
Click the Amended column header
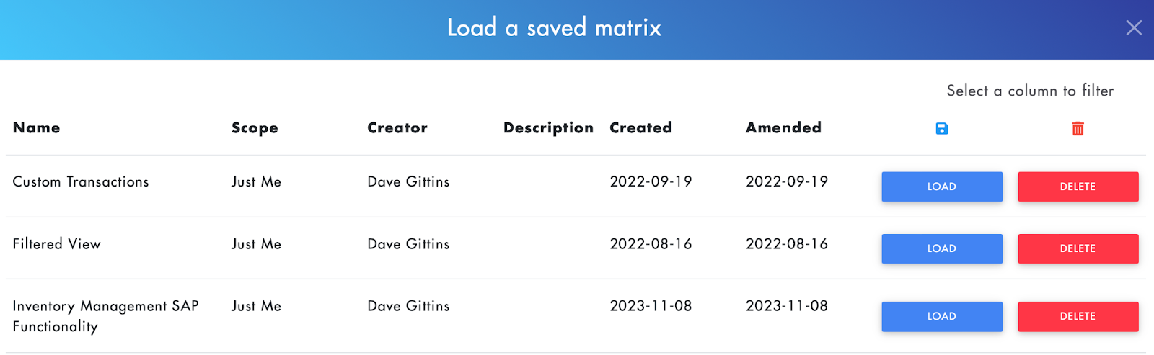coord(783,128)
